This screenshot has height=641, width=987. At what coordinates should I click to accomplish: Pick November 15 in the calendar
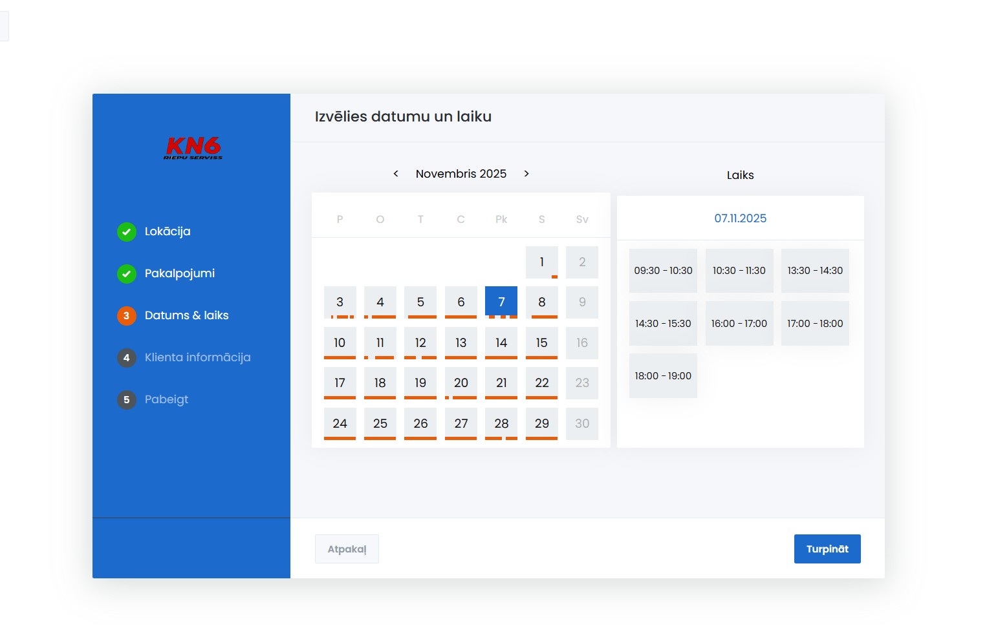point(542,342)
